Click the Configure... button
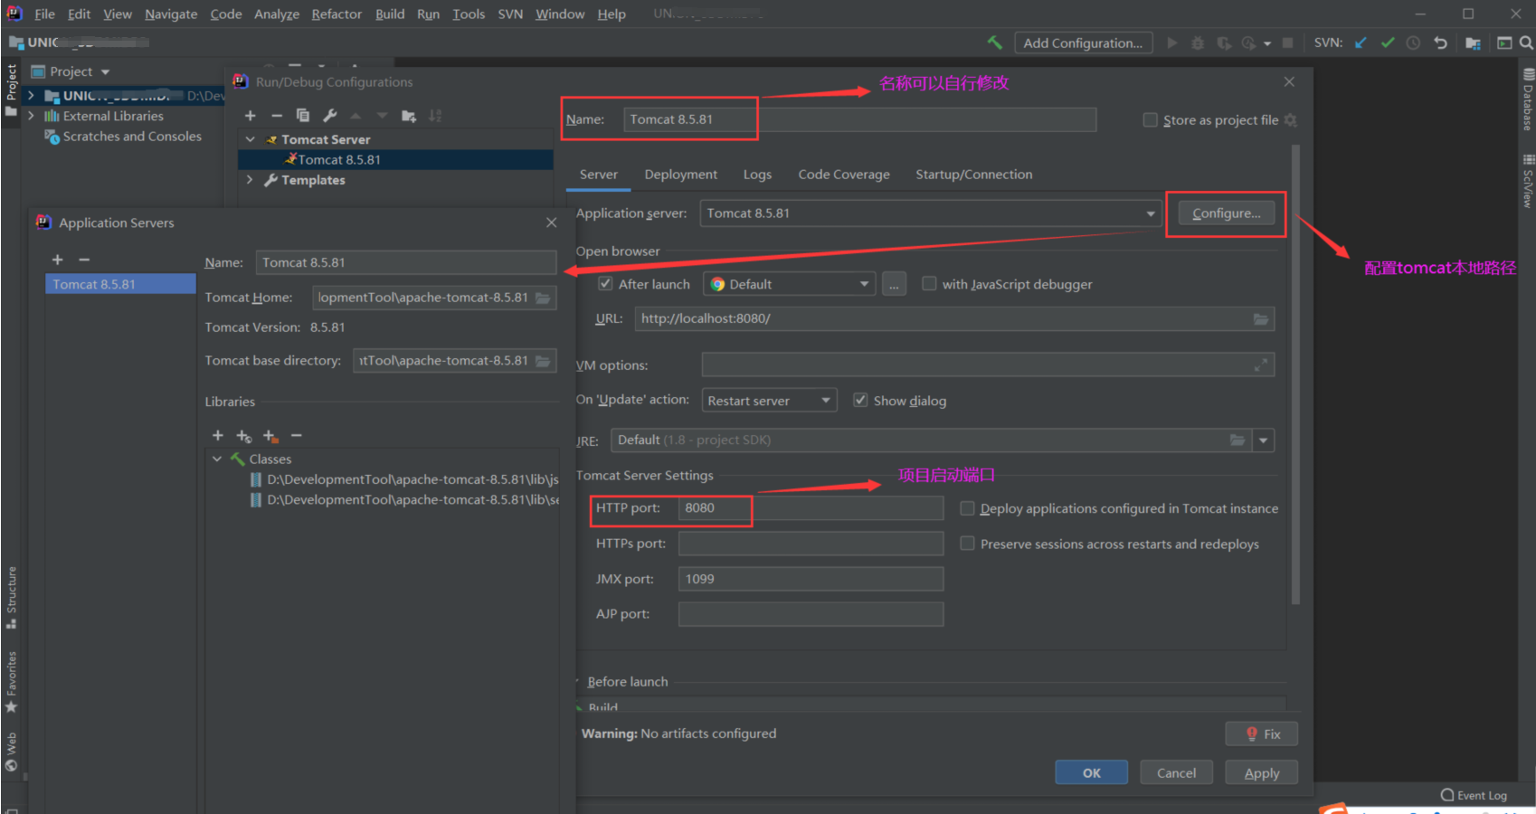Image resolution: width=1536 pixels, height=814 pixels. click(1226, 213)
